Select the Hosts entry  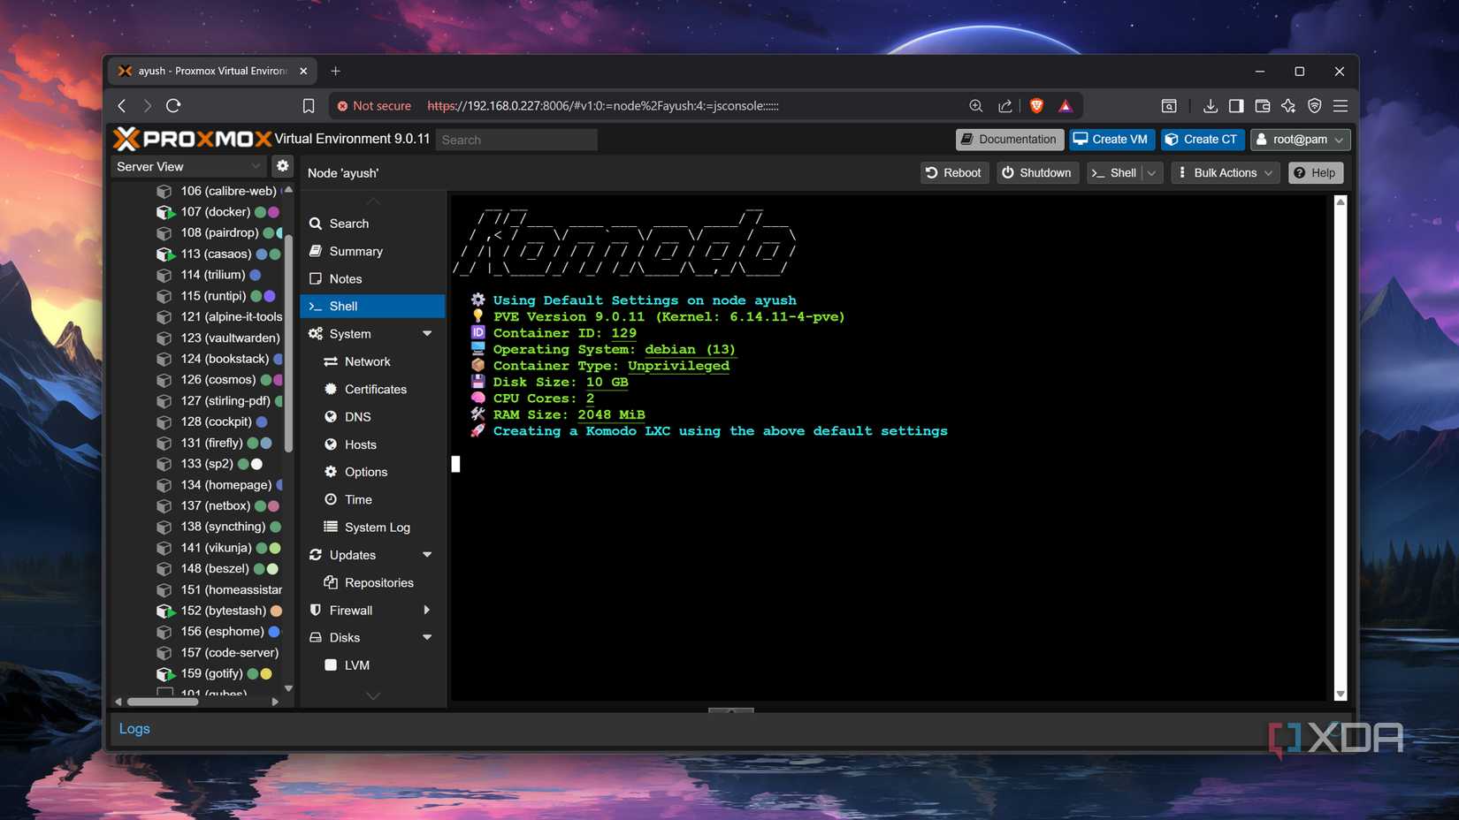point(359,444)
